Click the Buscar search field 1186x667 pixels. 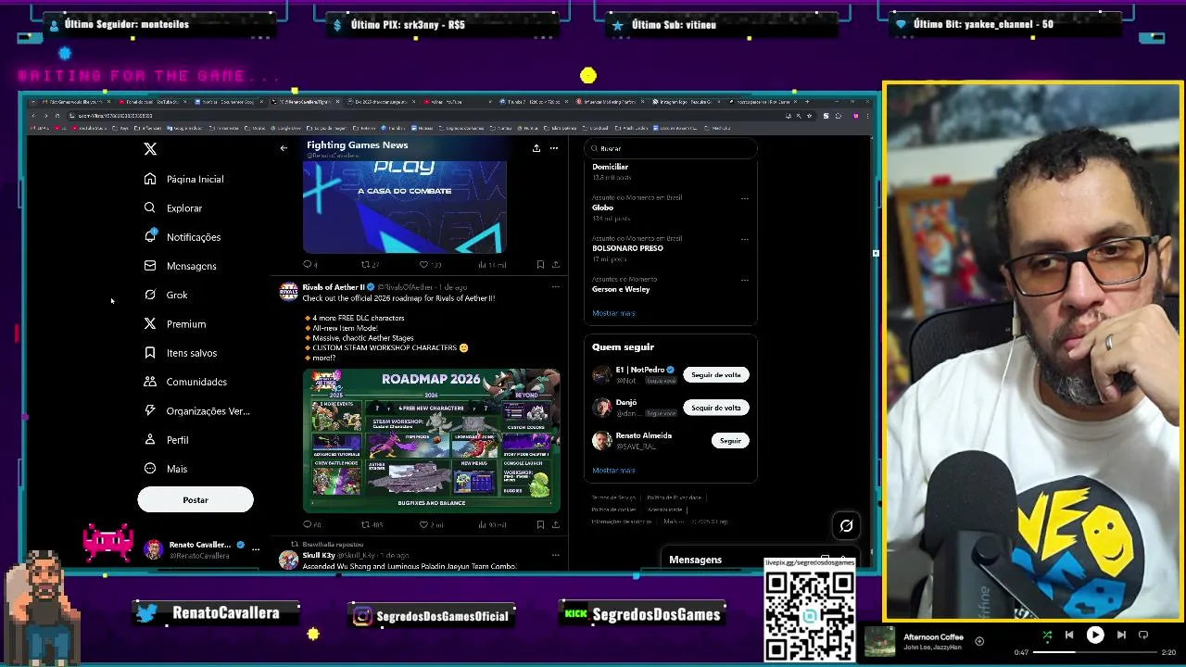pos(671,148)
